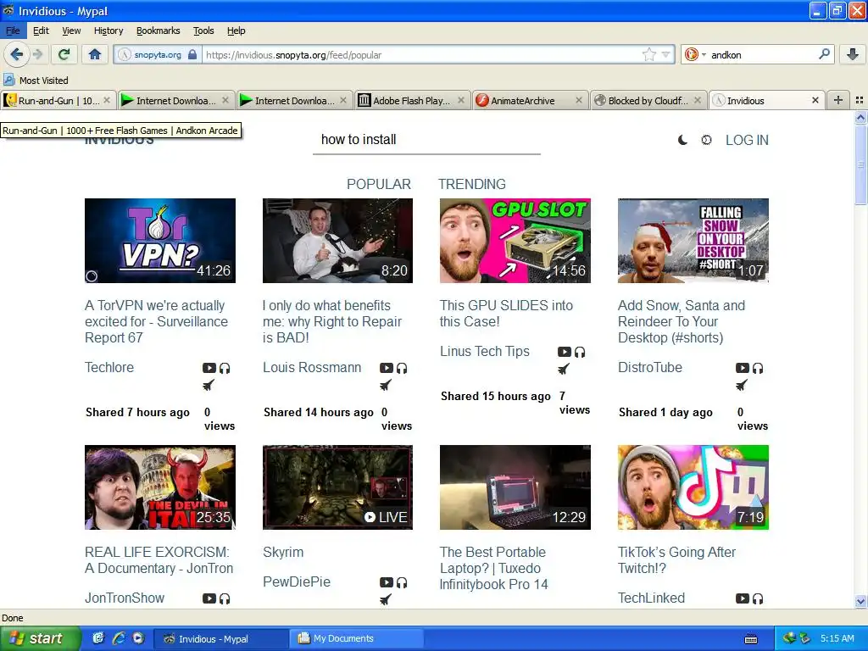Click the jet icon under Louis Rossmann
Screen dimensions: 868x651
pyautogui.click(x=386, y=386)
